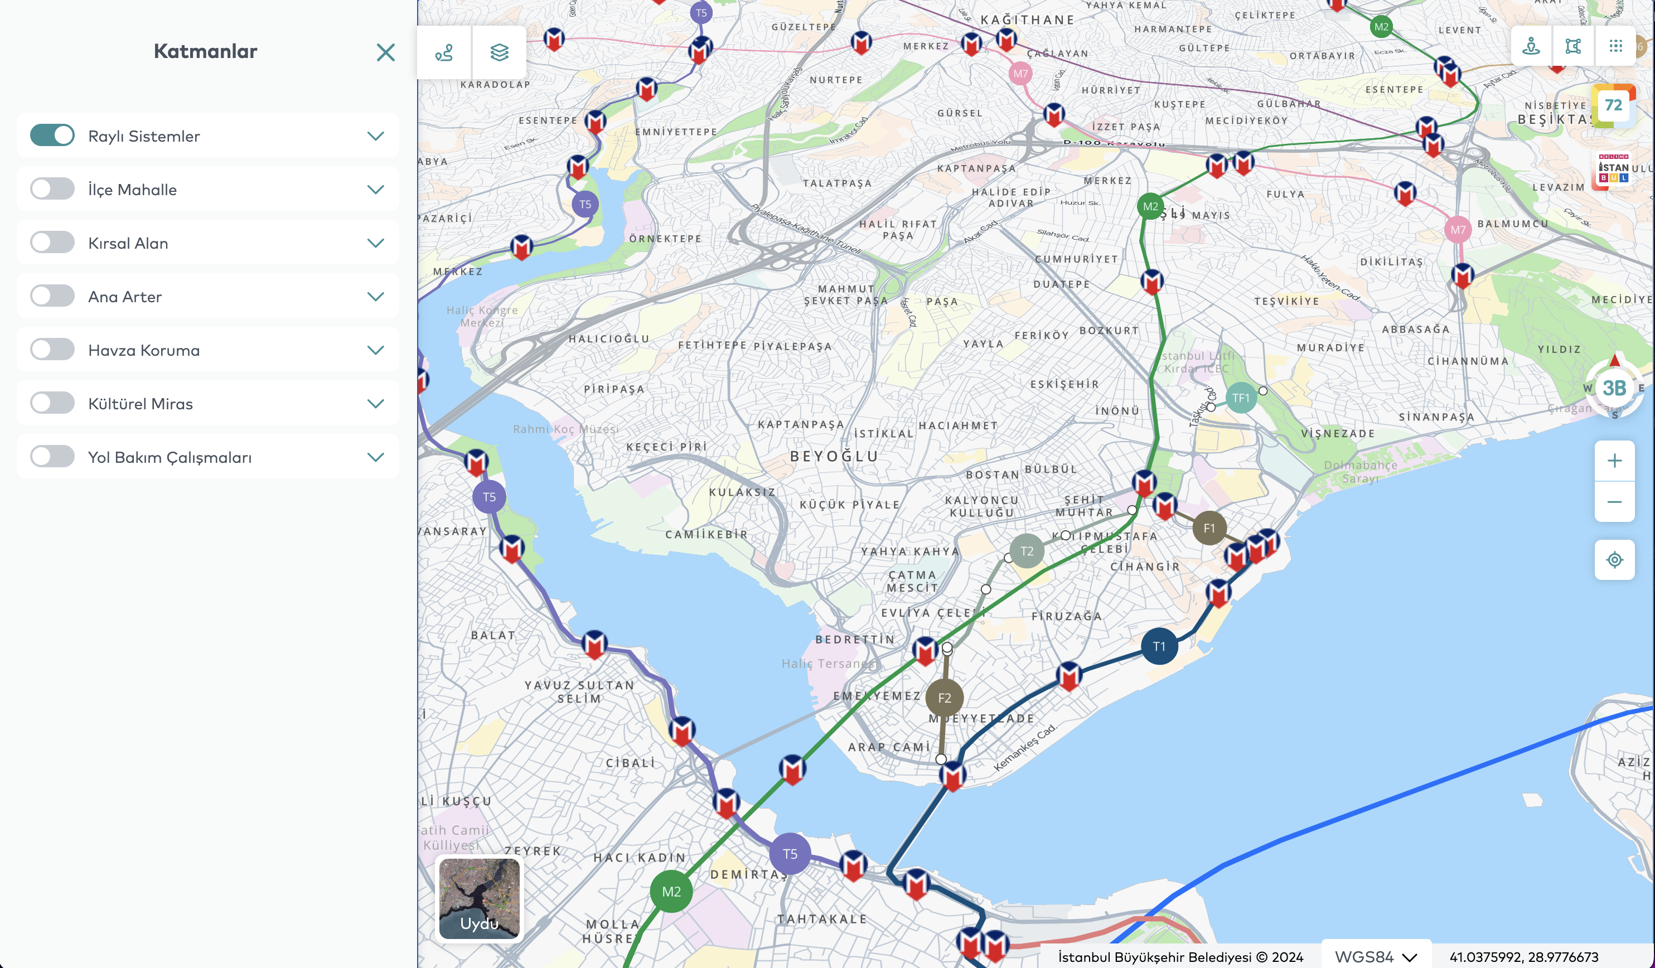The width and height of the screenshot is (1655, 968).
Task: Disable the Raylı Sistemler layer toggle
Action: [52, 136]
